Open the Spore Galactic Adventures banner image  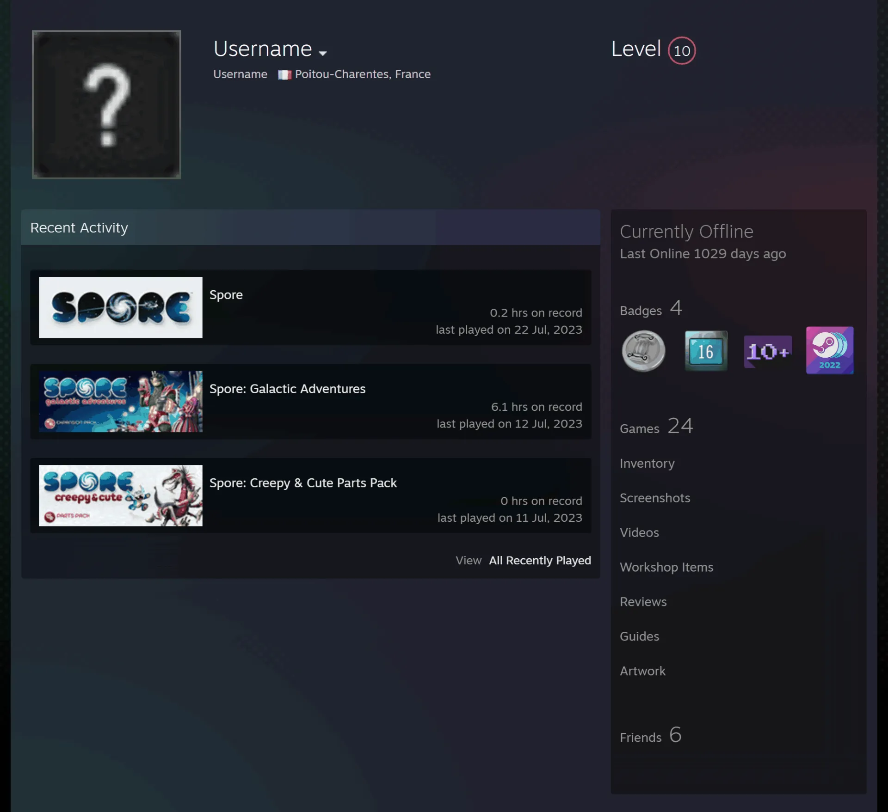coord(121,402)
